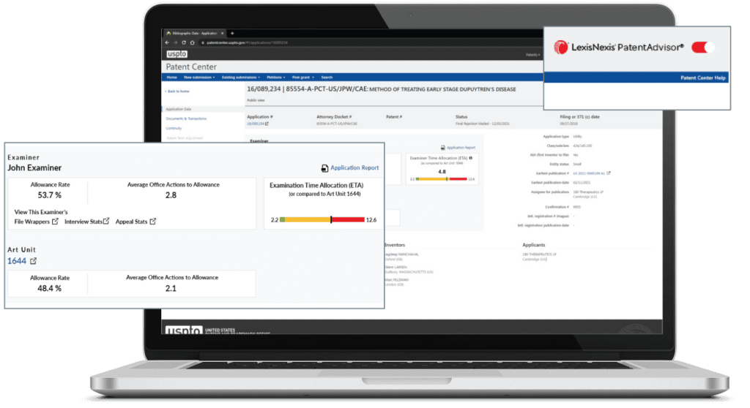Click the Confirmation # value 9955

point(577,208)
